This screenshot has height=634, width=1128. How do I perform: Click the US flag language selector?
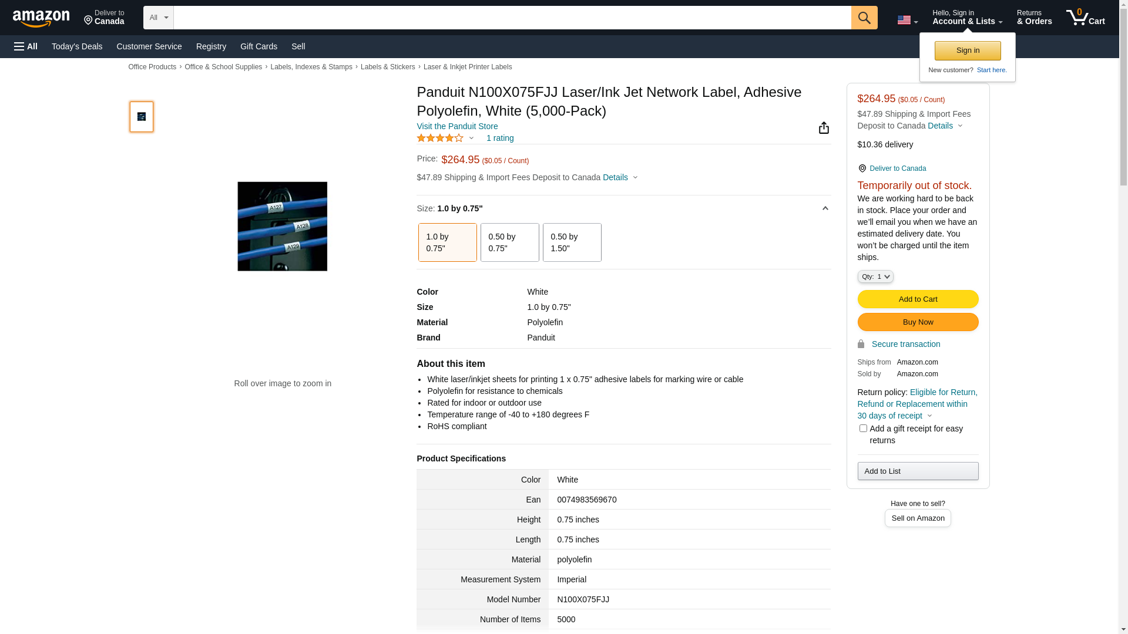pyautogui.click(x=907, y=20)
